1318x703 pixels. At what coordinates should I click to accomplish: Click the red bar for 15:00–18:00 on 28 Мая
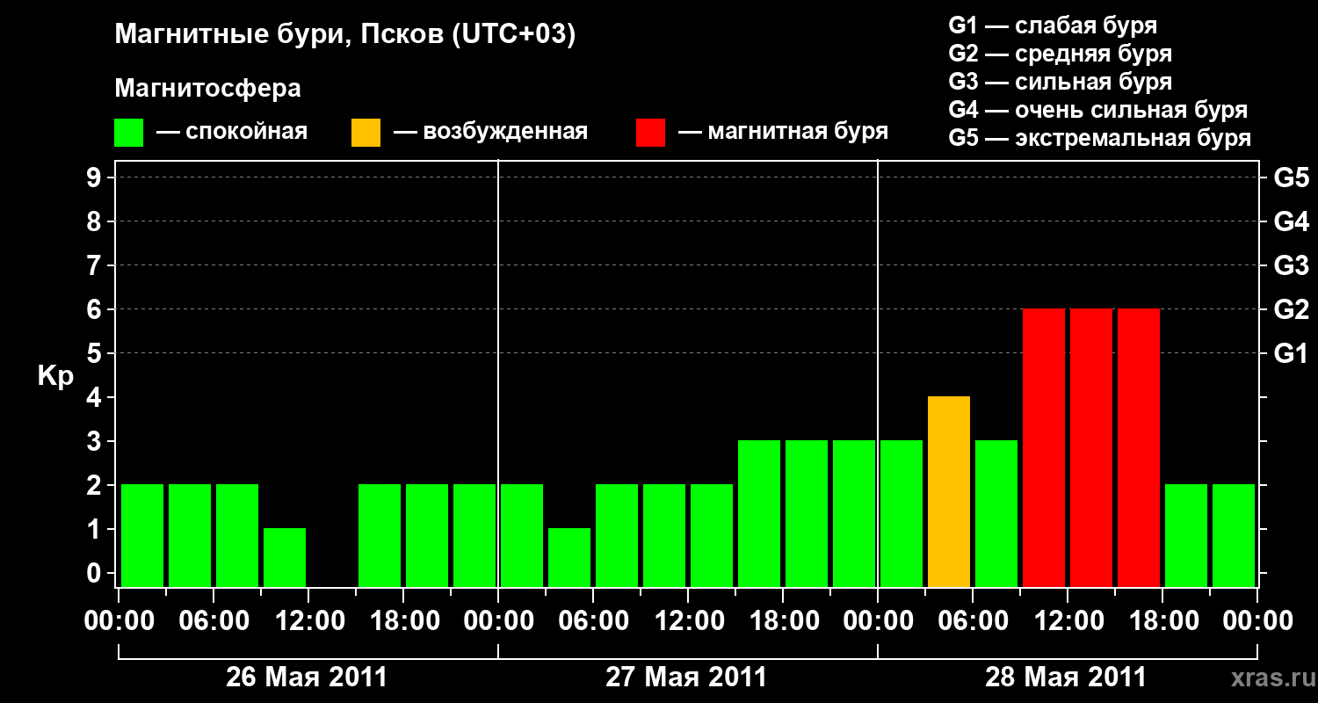(x=1139, y=448)
